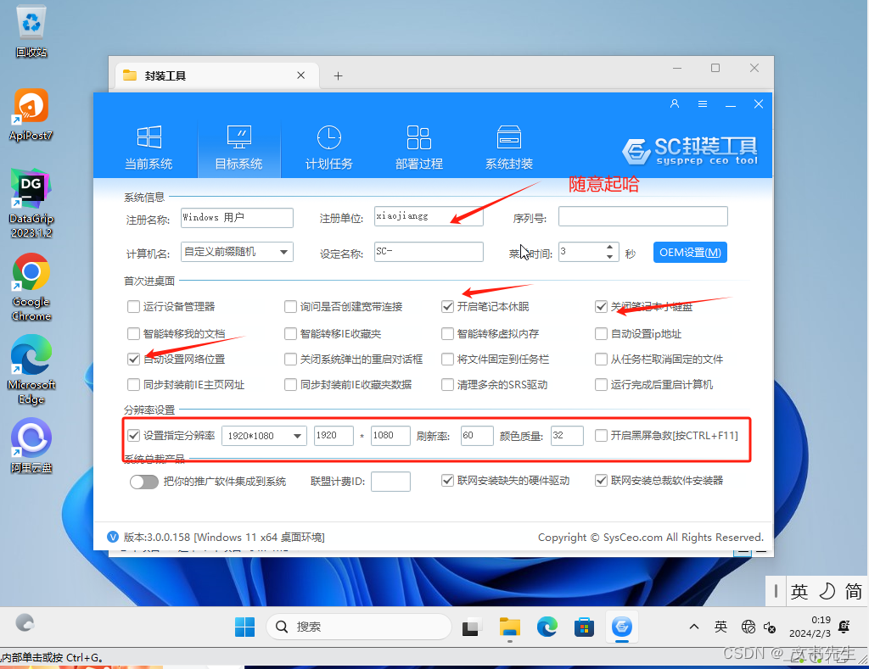Check 智能转移我的文档
Image resolution: width=869 pixels, height=669 pixels.
pyautogui.click(x=133, y=333)
